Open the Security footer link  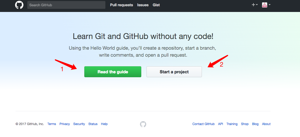(79, 124)
